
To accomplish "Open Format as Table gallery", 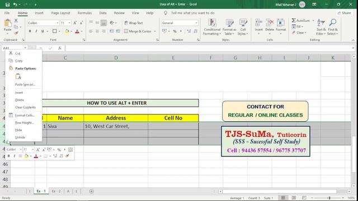I will tap(229, 27).
